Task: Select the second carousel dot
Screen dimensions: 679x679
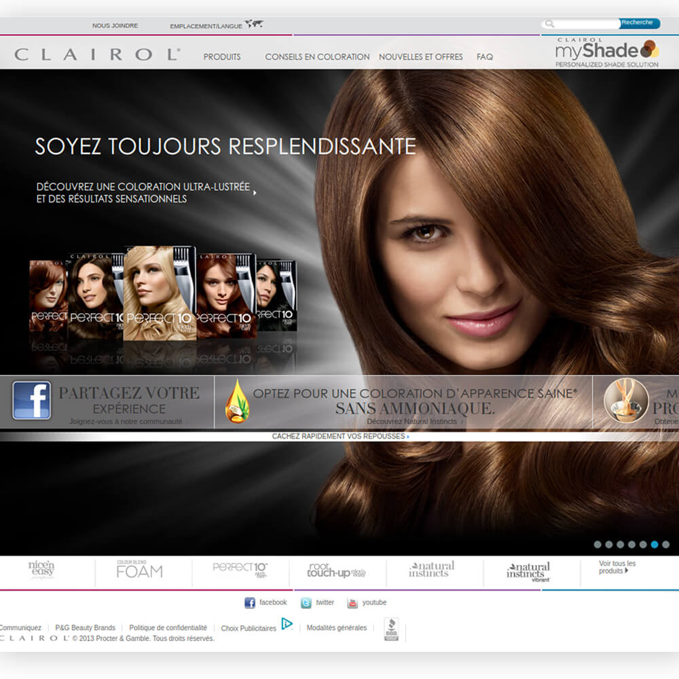Action: pos(609,545)
